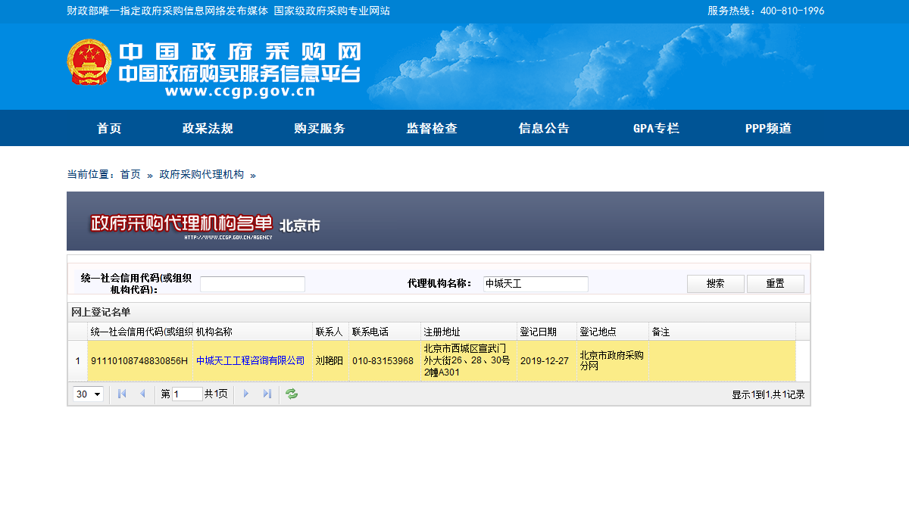The height and width of the screenshot is (511, 909).
Task: Click the 代理机构名称 field containing 中城天工
Action: 536,284
